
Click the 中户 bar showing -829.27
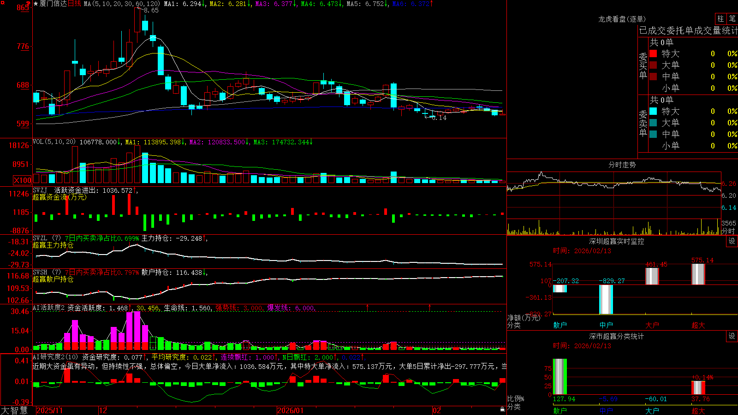[x=606, y=300]
